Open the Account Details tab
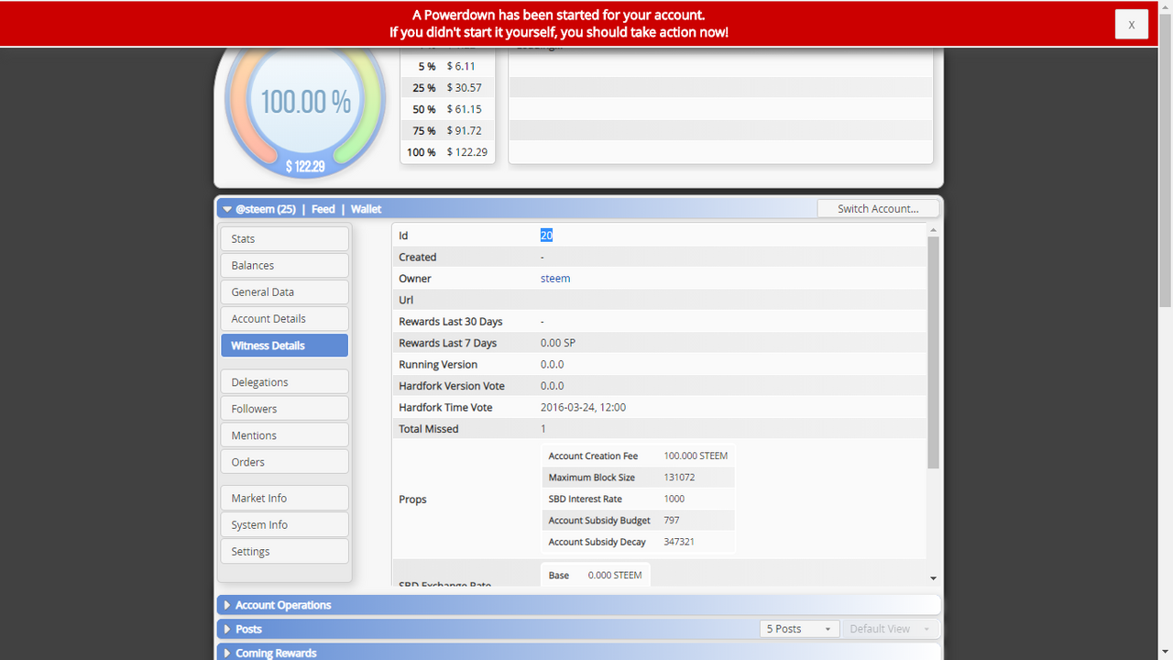Viewport: 1173px width, 660px height. click(x=284, y=318)
